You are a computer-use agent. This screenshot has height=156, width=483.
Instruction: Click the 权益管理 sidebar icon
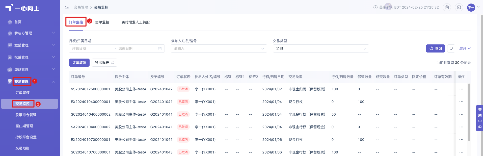[10, 57]
